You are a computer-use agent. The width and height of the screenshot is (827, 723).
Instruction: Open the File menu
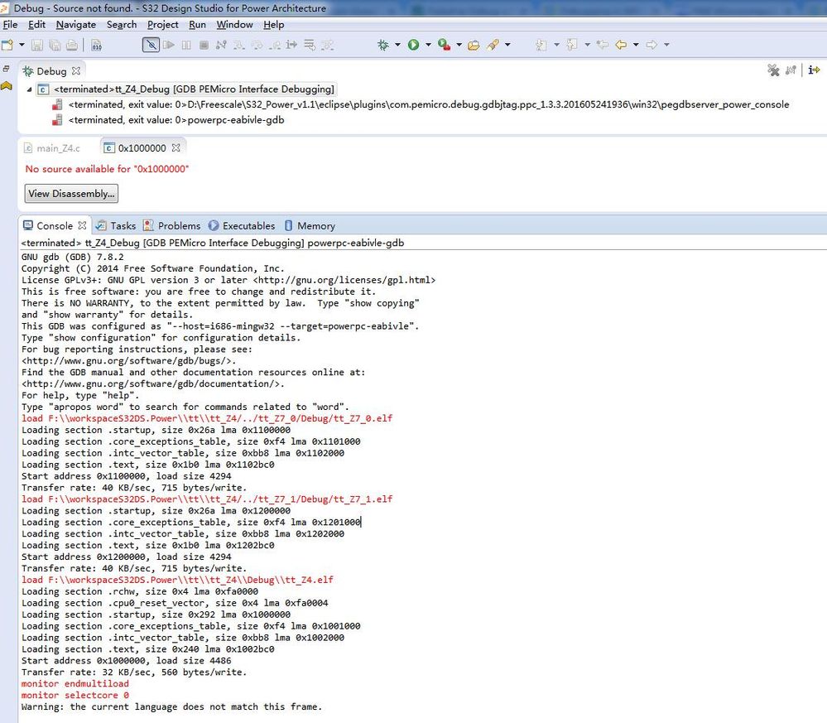[x=10, y=25]
